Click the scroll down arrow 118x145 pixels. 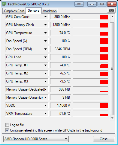click(x=112, y=118)
